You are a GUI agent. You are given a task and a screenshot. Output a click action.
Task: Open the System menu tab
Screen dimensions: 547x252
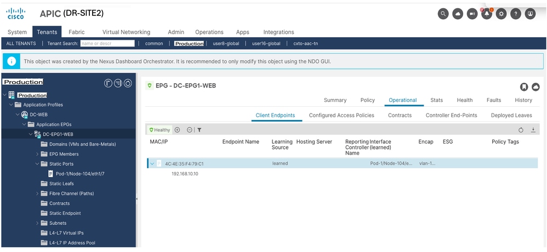coord(17,32)
